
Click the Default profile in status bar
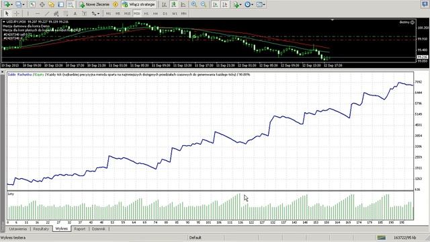(x=196, y=237)
